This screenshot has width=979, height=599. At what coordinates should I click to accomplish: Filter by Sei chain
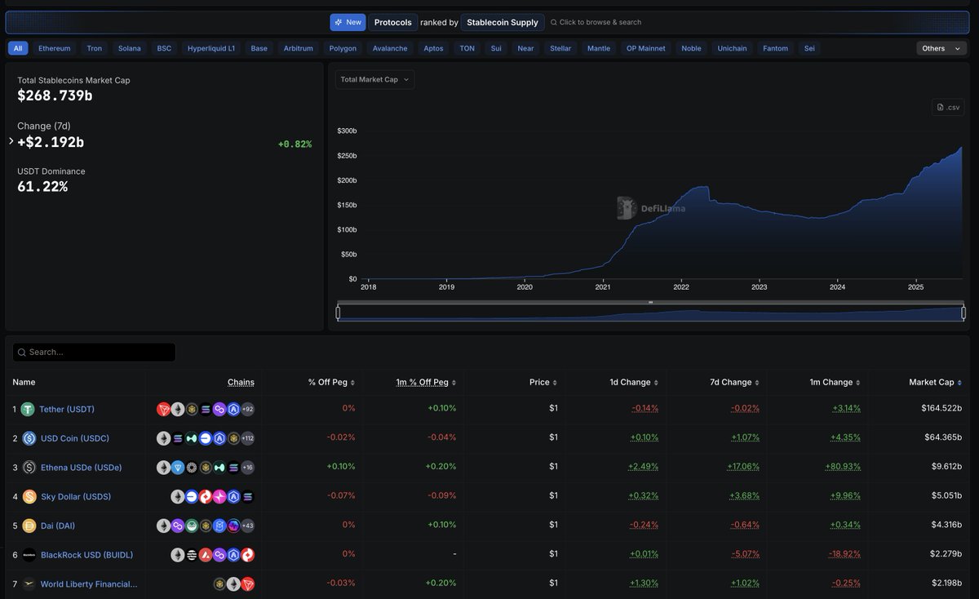tap(809, 48)
